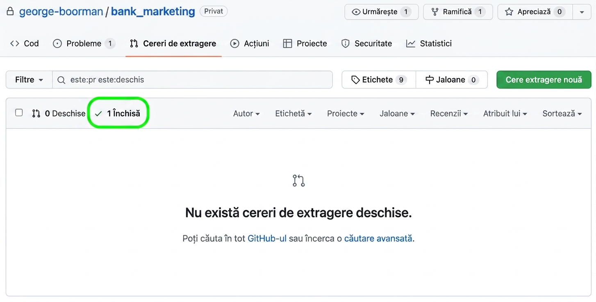Click the Apreciază counter showing 0
596x302 pixels.
(560, 12)
